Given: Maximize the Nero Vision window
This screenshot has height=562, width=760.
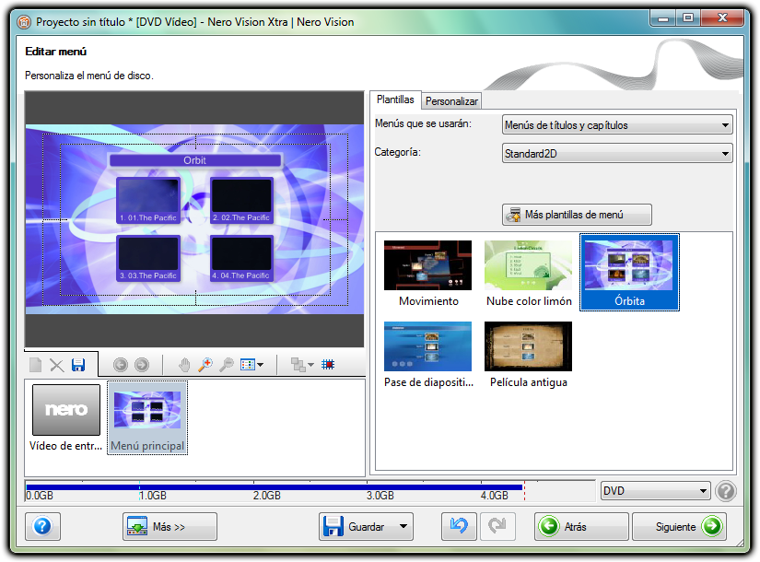Looking at the screenshot, I should (688, 18).
